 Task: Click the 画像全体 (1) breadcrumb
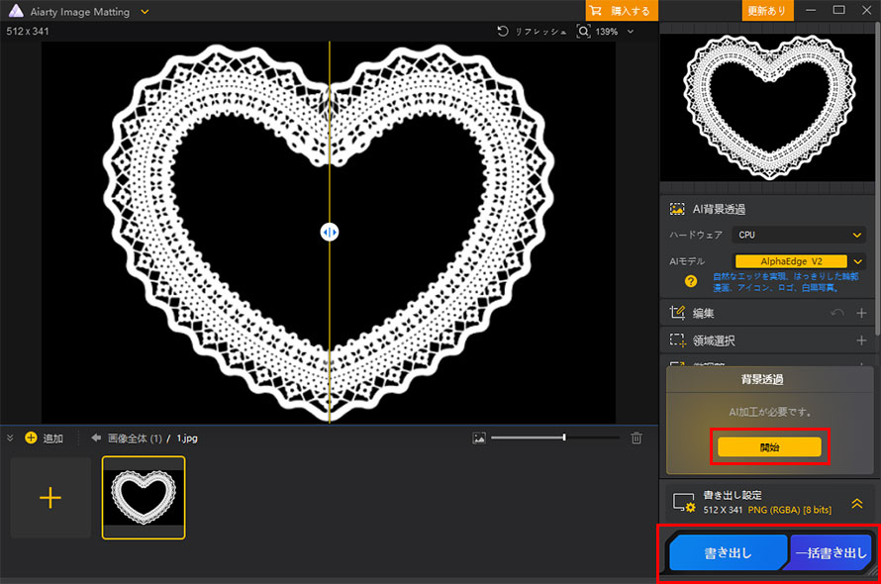(135, 438)
